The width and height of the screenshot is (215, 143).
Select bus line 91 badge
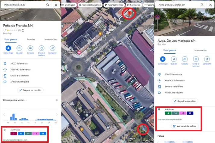click(190, 113)
